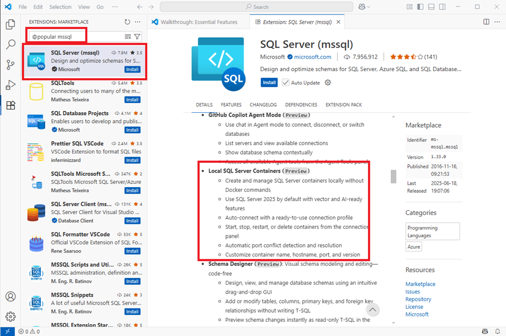The width and height of the screenshot is (506, 336).
Task: Toggle the Auto Update checkbox
Action: (285, 83)
